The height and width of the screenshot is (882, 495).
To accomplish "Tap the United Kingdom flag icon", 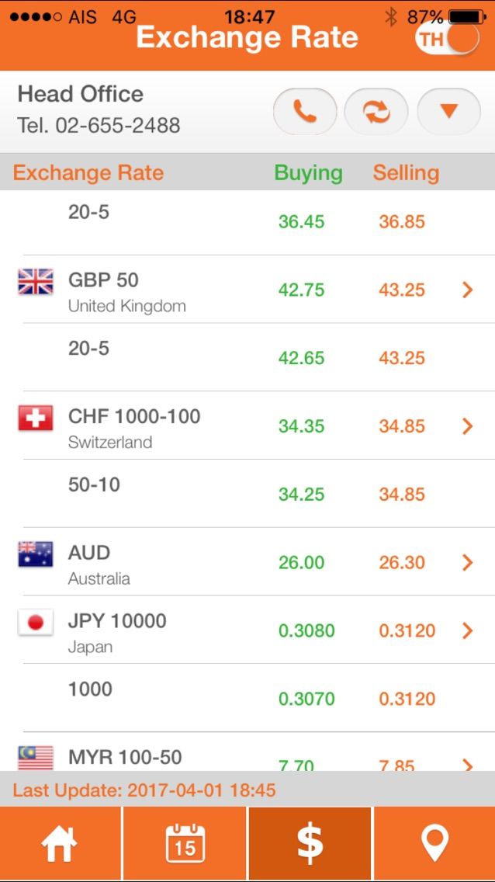I will click(36, 281).
